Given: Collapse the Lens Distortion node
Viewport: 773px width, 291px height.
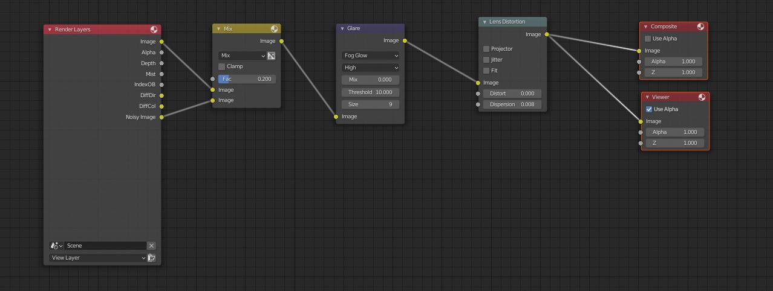Looking at the screenshot, I should (x=484, y=22).
